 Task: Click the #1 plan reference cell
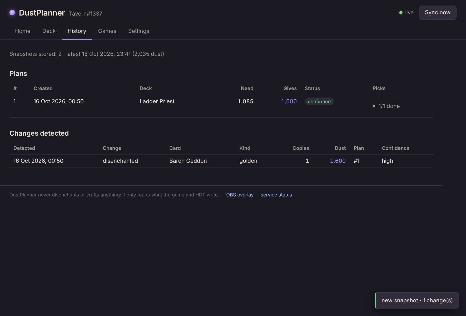point(356,161)
